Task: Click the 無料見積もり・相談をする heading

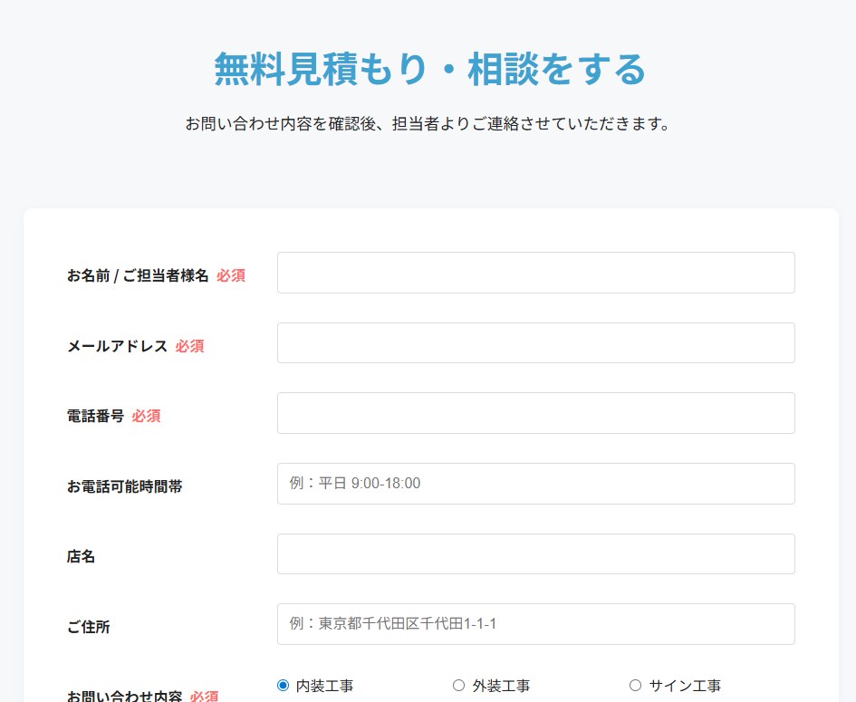Action: [429, 70]
